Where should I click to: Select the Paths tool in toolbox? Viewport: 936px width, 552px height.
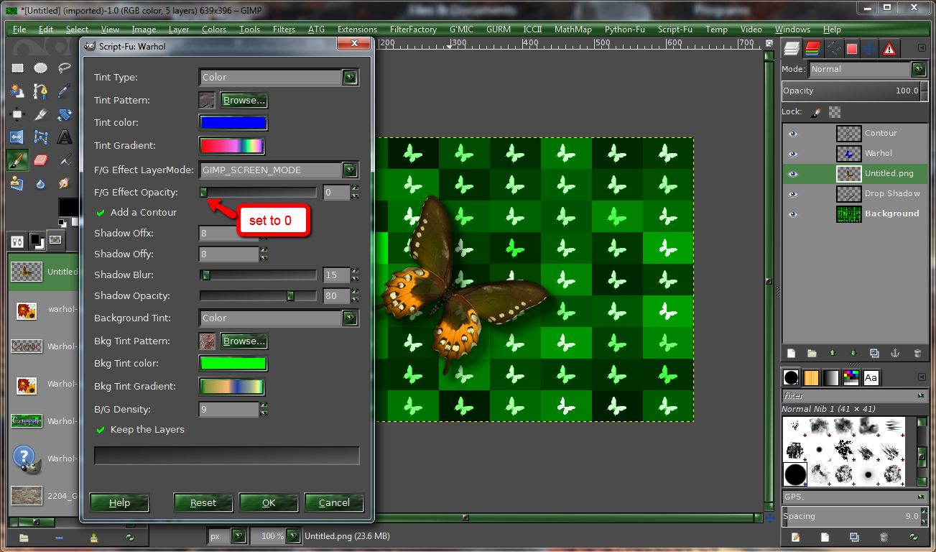click(41, 91)
